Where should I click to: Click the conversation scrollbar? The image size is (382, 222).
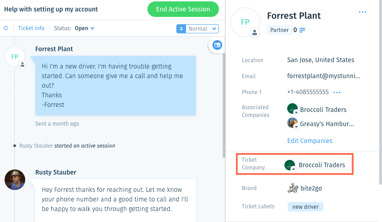pos(224,105)
